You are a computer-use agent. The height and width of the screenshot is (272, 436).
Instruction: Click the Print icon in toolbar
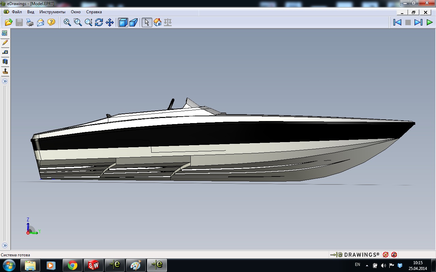pyautogui.click(x=30, y=22)
